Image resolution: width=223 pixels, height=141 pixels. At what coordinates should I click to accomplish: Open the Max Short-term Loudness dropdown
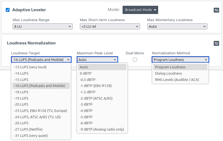pos(110,27)
